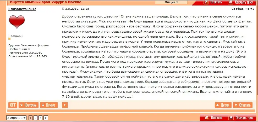
Task: Click the thread title Ищется опытный врач-хирург
Action: coord(46,2)
